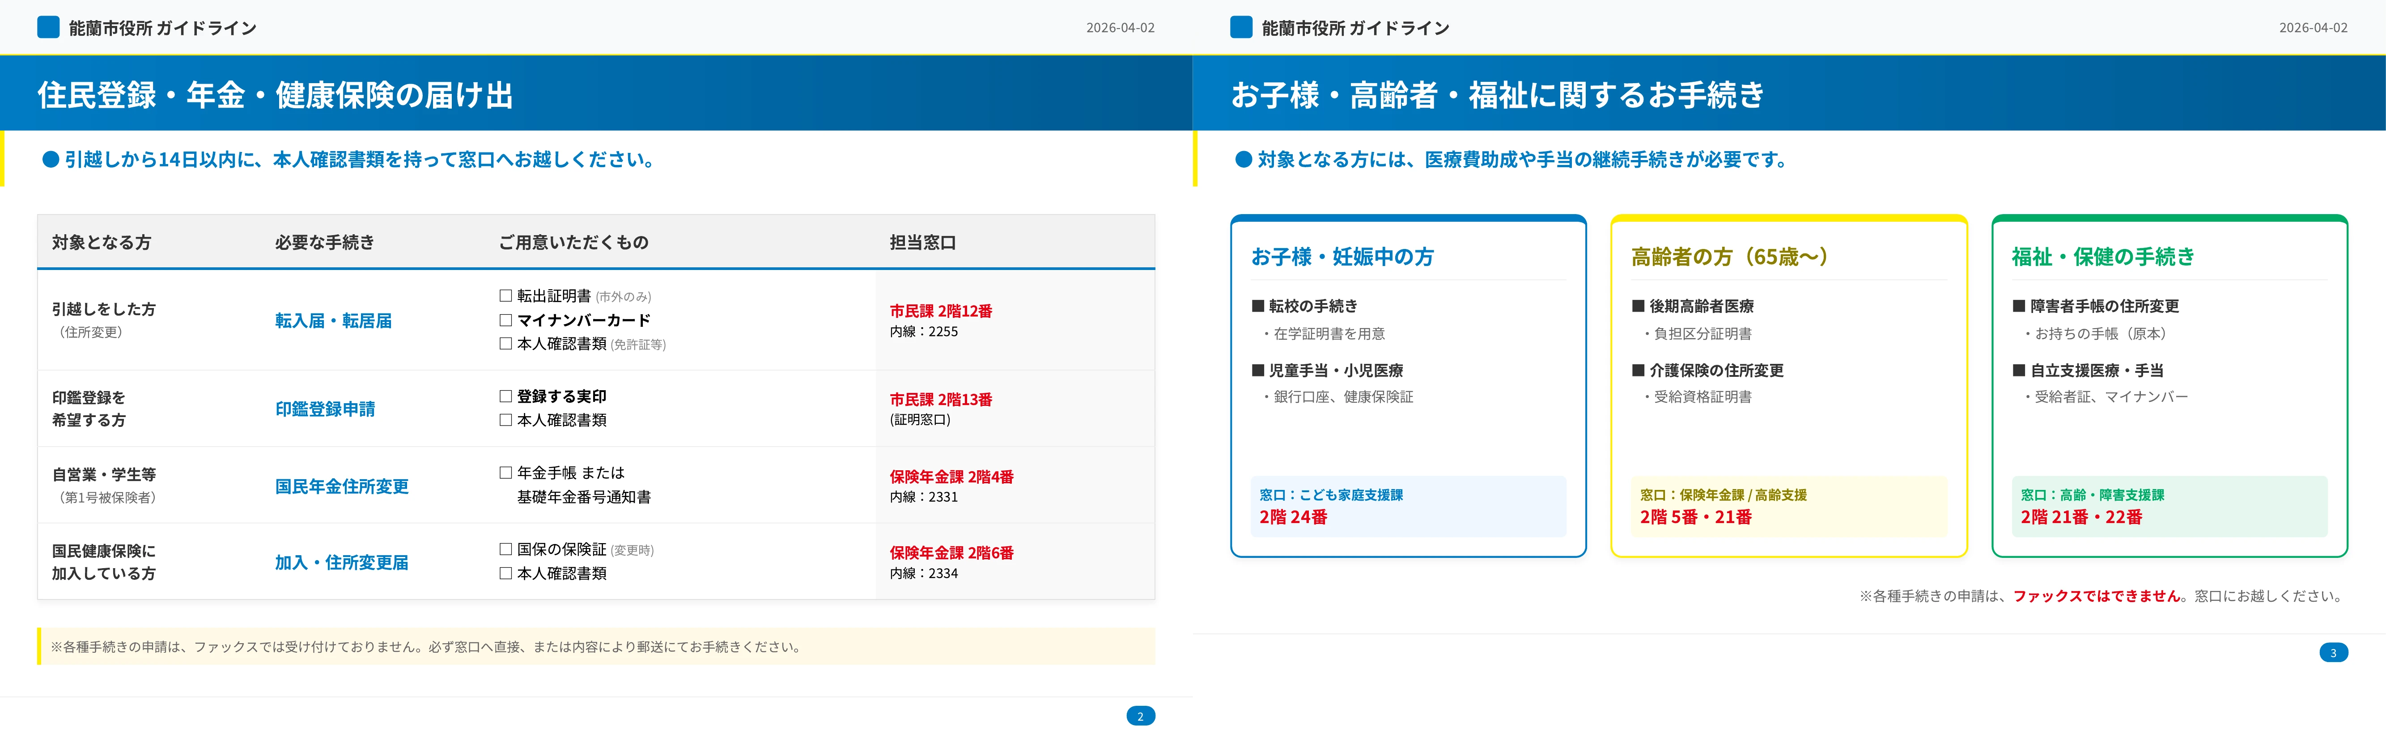Click the (証明窓口) label

pyautogui.click(x=920, y=420)
